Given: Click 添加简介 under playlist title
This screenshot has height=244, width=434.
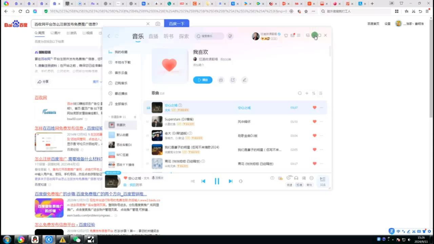Looking at the screenshot, I should (x=199, y=65).
